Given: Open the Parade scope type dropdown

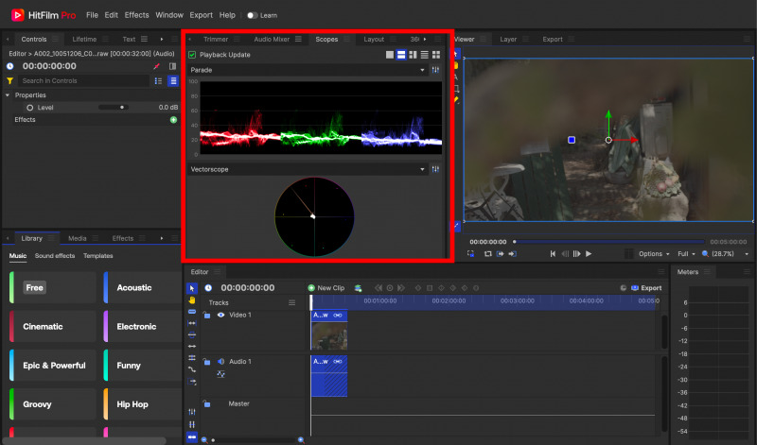Looking at the screenshot, I should pos(423,70).
